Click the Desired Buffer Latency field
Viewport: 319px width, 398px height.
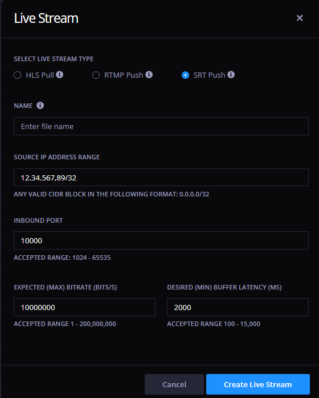coord(238,307)
